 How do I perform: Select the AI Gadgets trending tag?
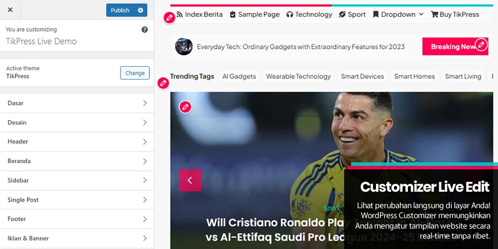[239, 76]
